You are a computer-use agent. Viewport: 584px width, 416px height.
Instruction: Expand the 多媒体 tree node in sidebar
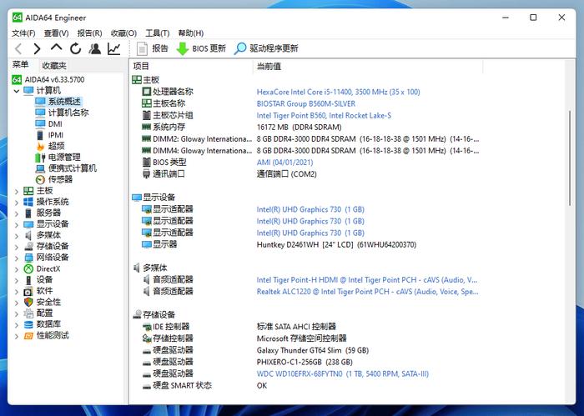click(x=17, y=236)
